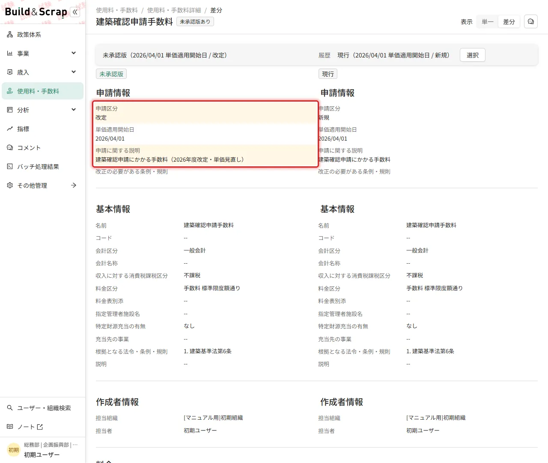The width and height of the screenshot is (548, 463).
Task: Open その他管理 via its arrow
Action: (x=74, y=185)
